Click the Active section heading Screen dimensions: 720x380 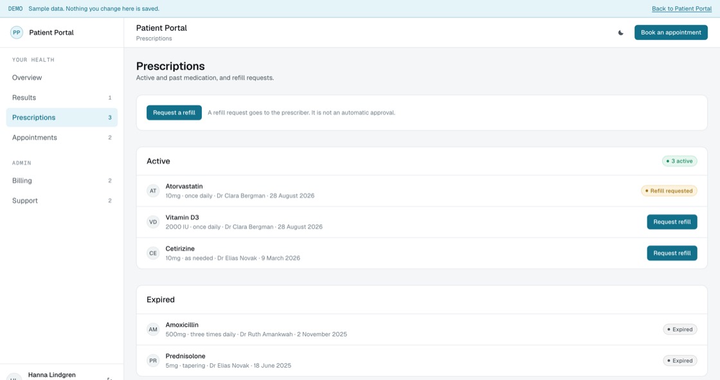tap(158, 161)
